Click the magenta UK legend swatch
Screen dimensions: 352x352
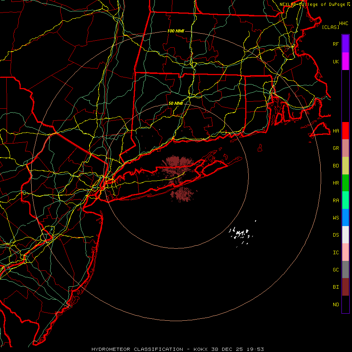pyautogui.click(x=345, y=61)
